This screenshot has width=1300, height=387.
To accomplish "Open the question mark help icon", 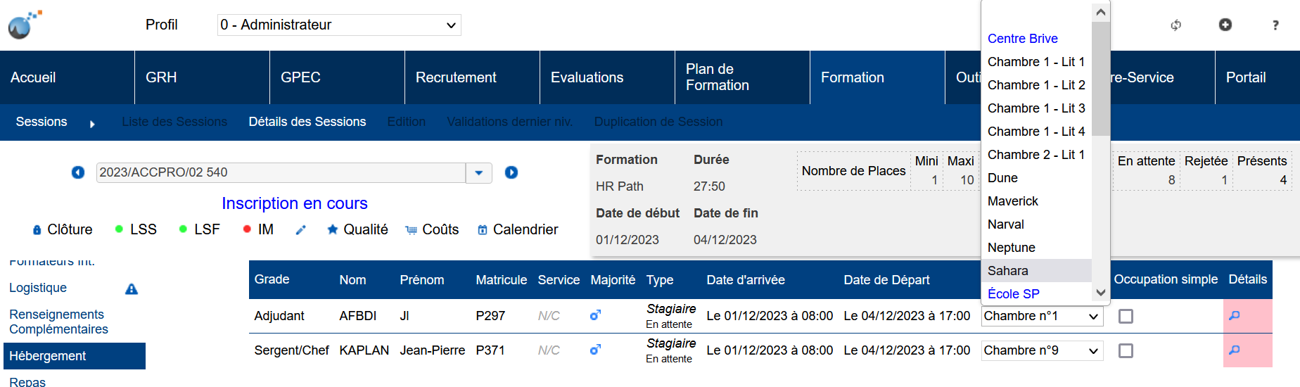I will (1275, 25).
